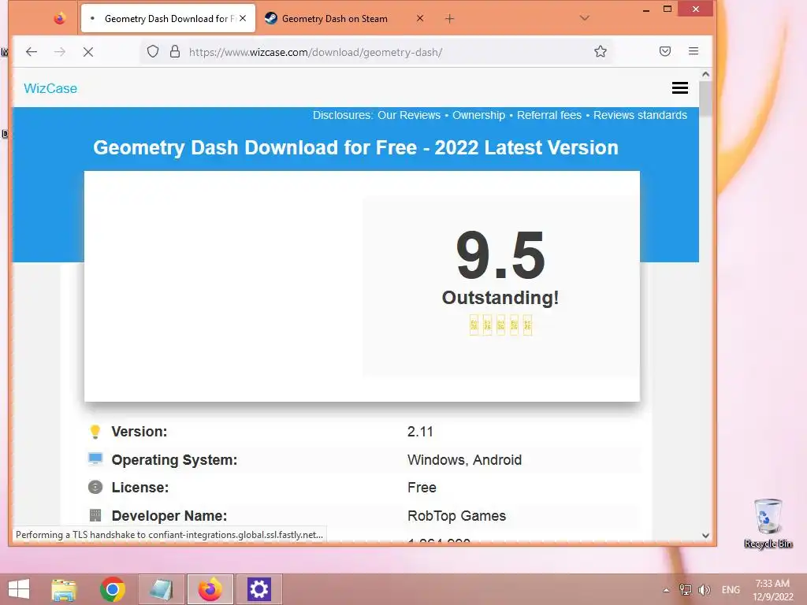Click the Windows, Android value
Image resolution: width=807 pixels, height=605 pixels.
(x=464, y=460)
